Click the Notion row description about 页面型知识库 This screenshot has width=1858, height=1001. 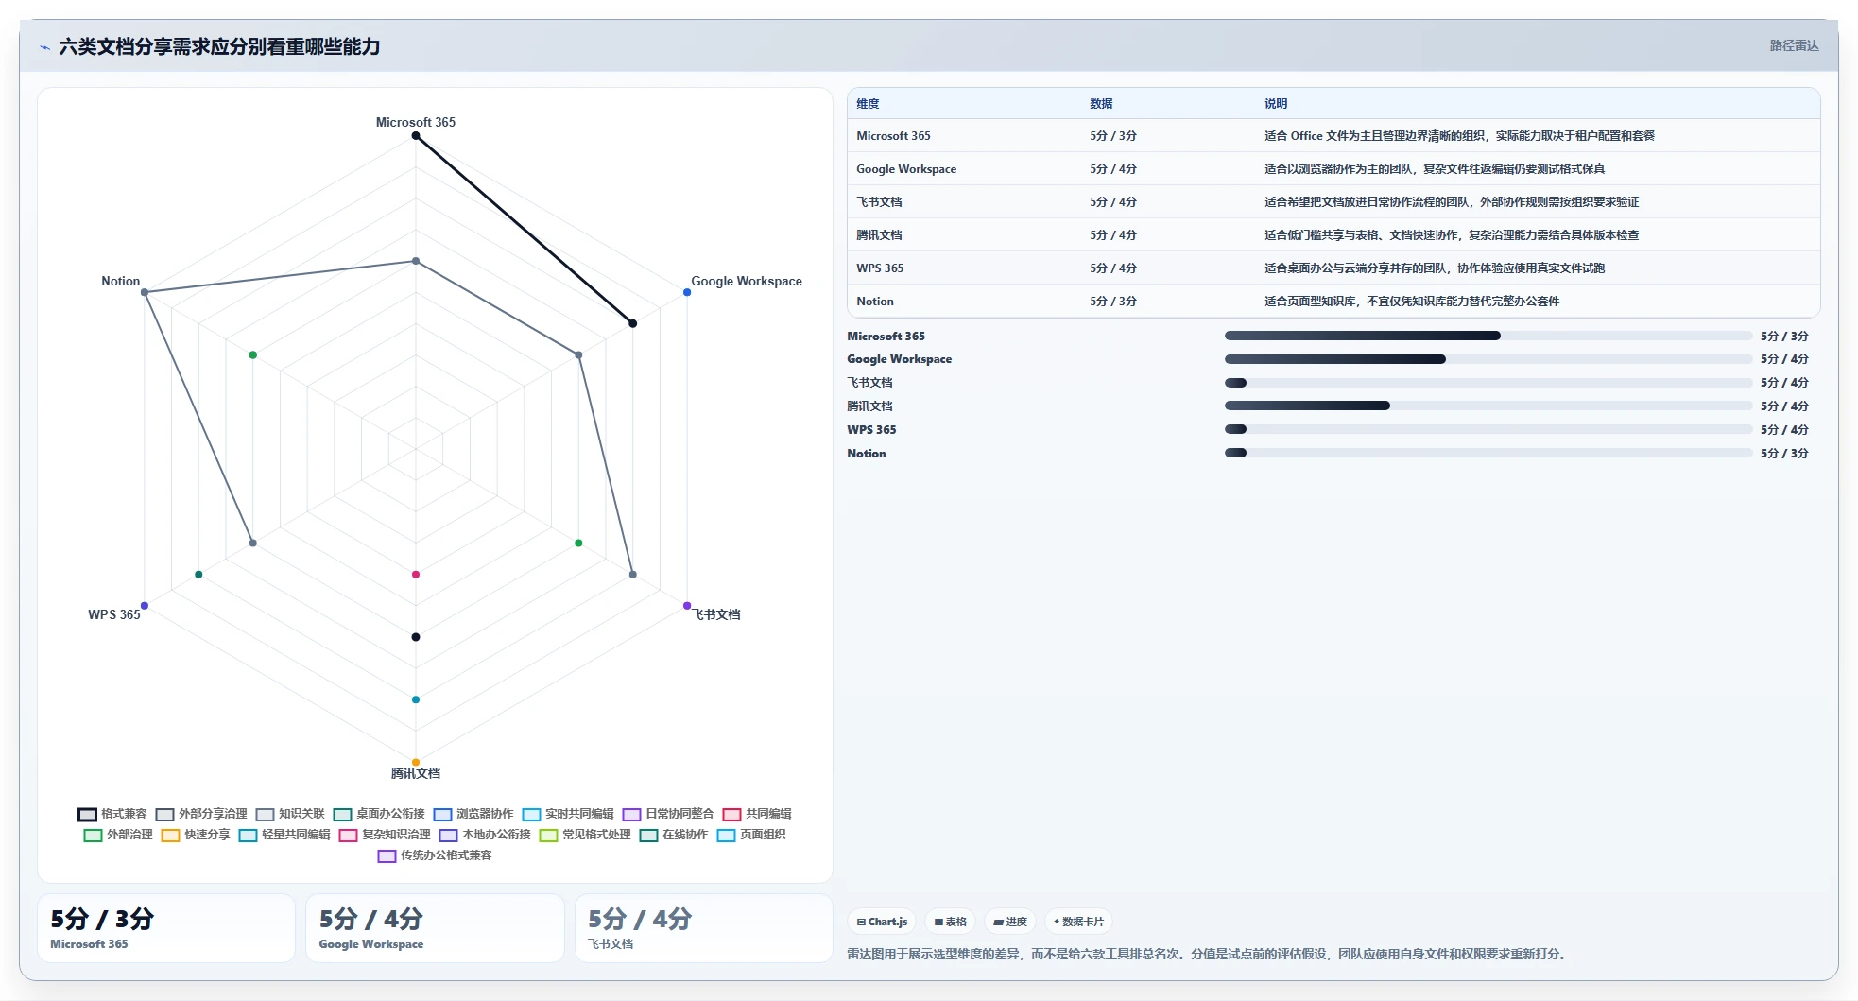coord(1412,302)
